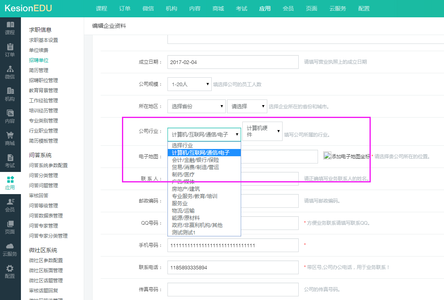Image resolution: width=444 pixels, height=300 pixels.
Task: Click the 考试 document icon in sidebar
Action: (10, 158)
